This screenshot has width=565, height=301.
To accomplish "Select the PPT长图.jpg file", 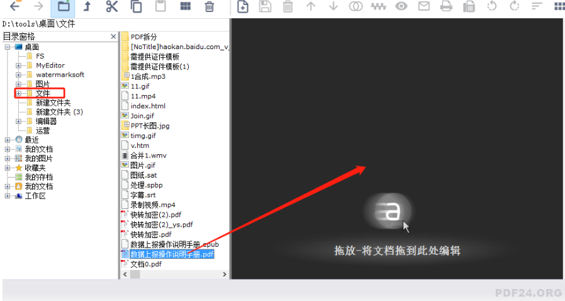I will (x=150, y=126).
